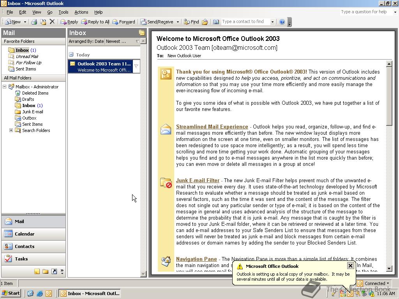The height and width of the screenshot is (299, 399).
Task: Open the View menu
Action: pos(37,12)
